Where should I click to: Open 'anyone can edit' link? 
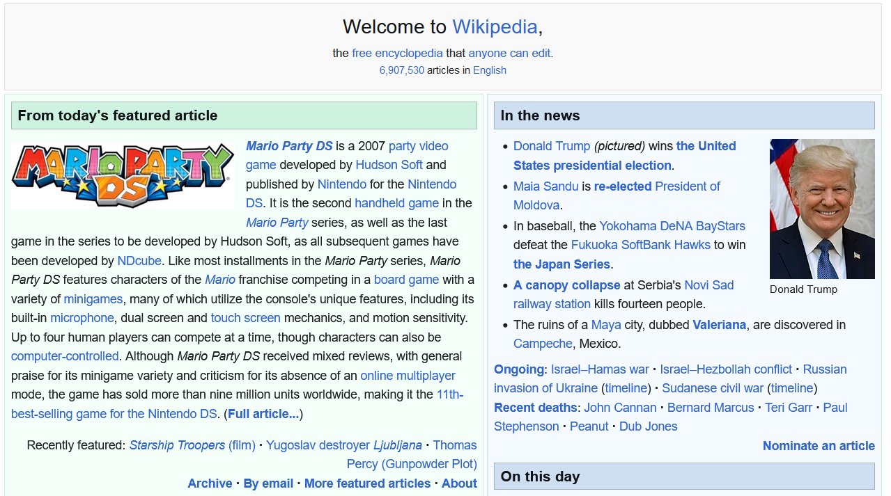coord(509,53)
